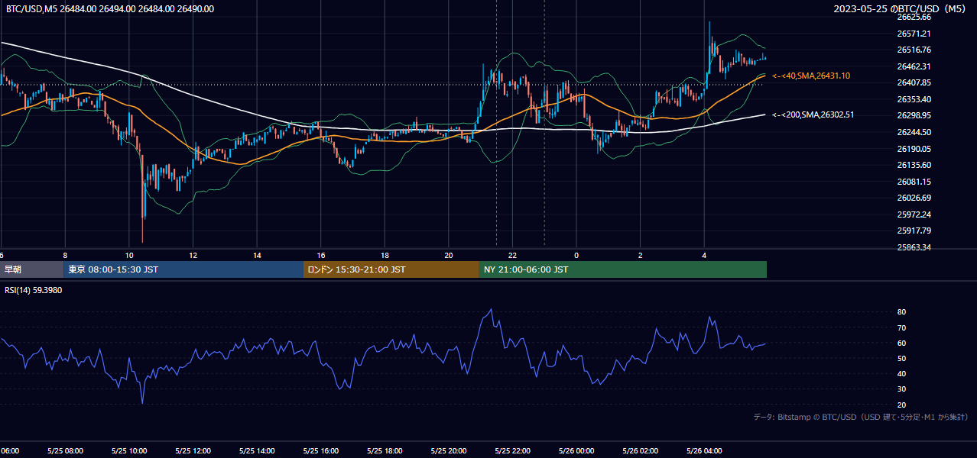Click the 26353.40 price axis value
The width and height of the screenshot is (977, 458).
(x=914, y=99)
